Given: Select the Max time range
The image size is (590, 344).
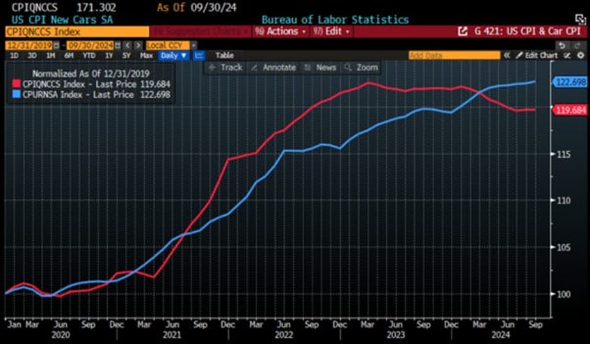Looking at the screenshot, I should click(x=146, y=56).
